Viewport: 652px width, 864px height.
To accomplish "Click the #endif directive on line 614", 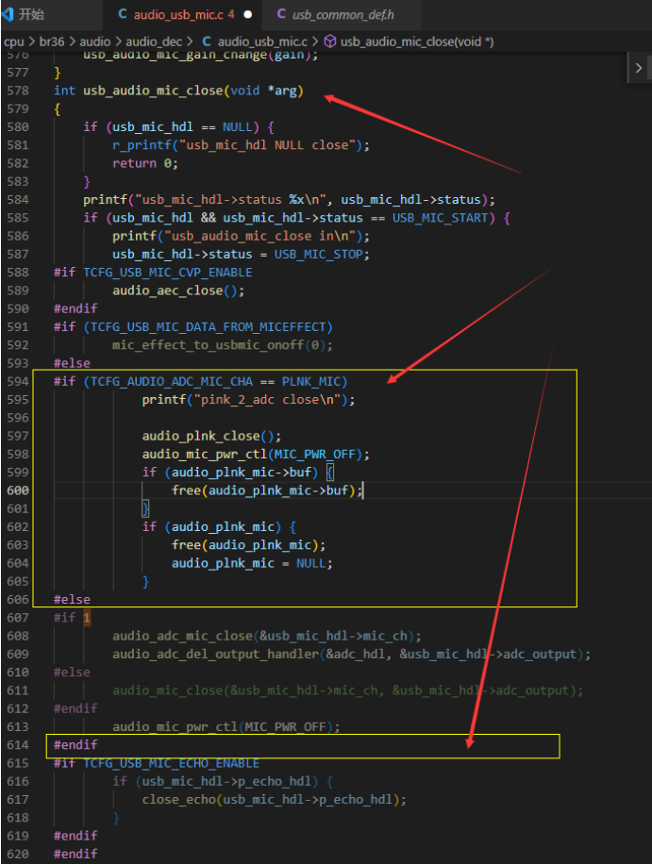I will click(75, 745).
